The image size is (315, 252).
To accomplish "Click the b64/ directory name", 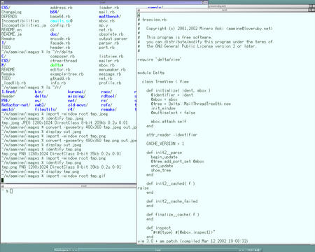I will [55, 12].
